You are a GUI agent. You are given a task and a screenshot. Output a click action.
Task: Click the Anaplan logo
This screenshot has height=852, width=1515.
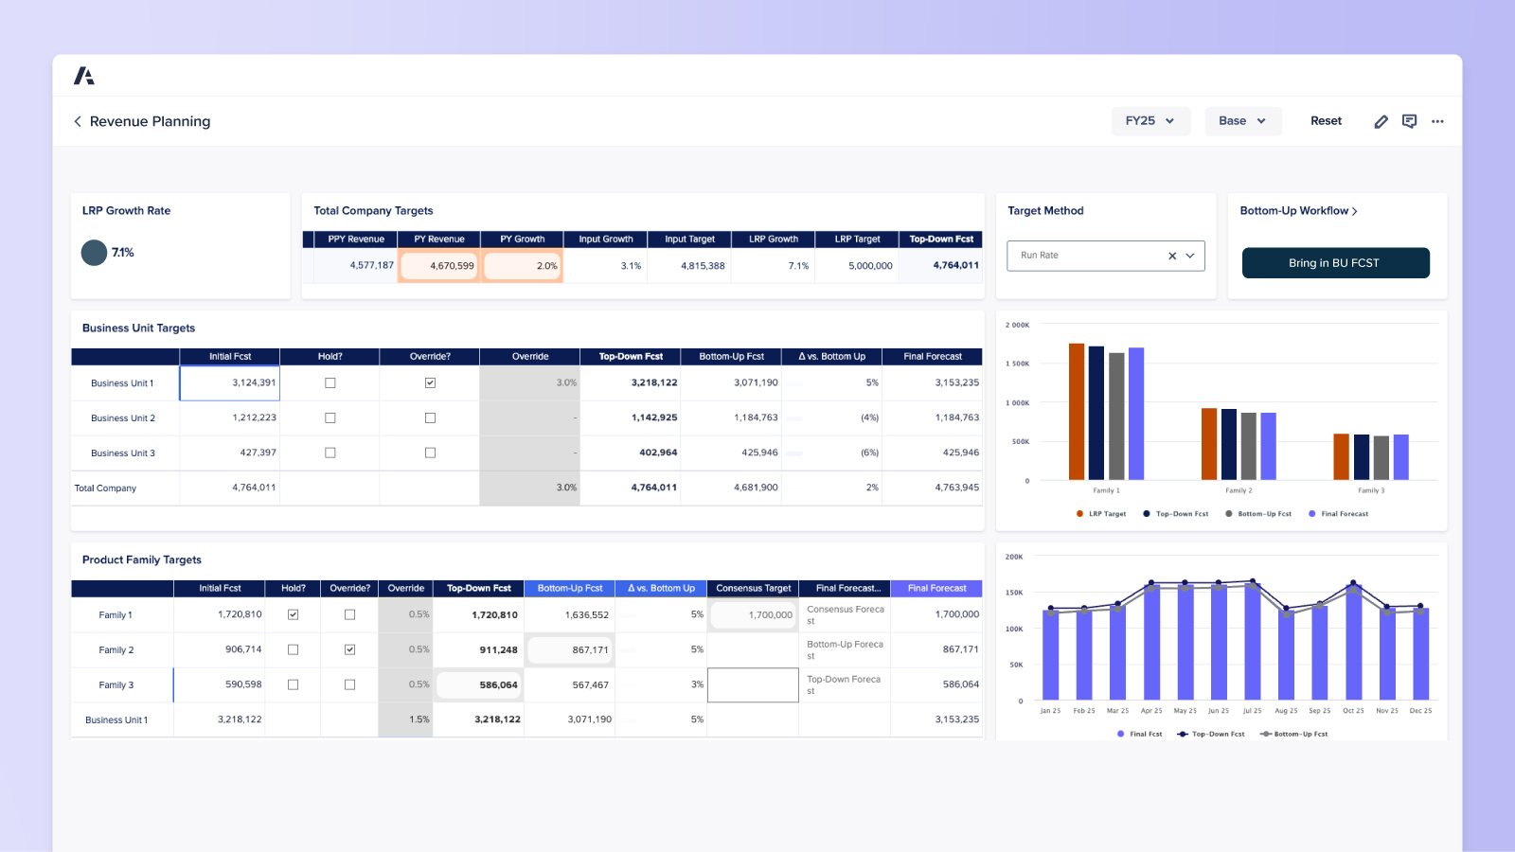(85, 75)
